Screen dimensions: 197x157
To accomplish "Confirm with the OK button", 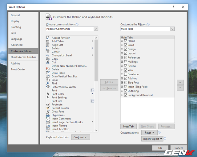I will coord(160,148).
